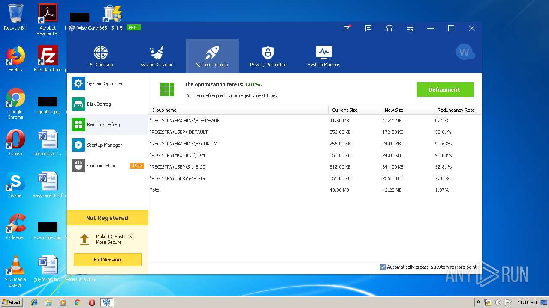The width and height of the screenshot is (549, 308).
Task: Click the skin shirt icon
Action: 389,28
